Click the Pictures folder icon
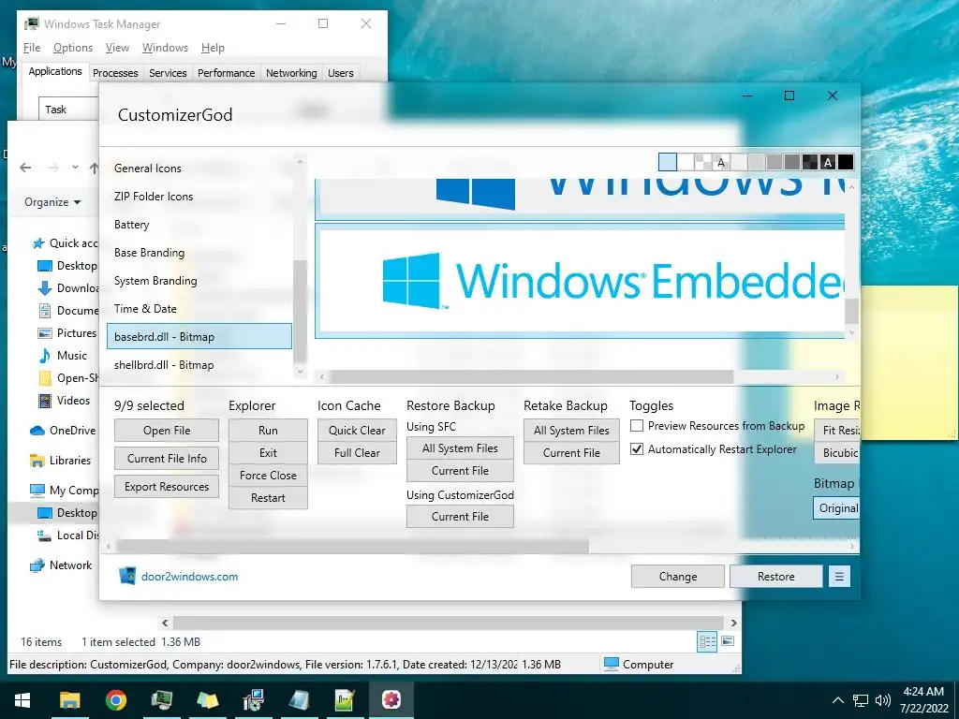This screenshot has width=959, height=719. (x=45, y=333)
